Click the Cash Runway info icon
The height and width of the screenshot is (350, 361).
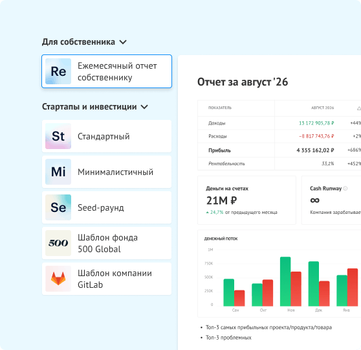pos(345,189)
